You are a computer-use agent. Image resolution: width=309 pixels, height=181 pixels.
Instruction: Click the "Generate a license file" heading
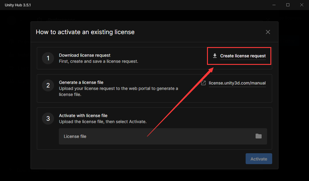pos(81,83)
